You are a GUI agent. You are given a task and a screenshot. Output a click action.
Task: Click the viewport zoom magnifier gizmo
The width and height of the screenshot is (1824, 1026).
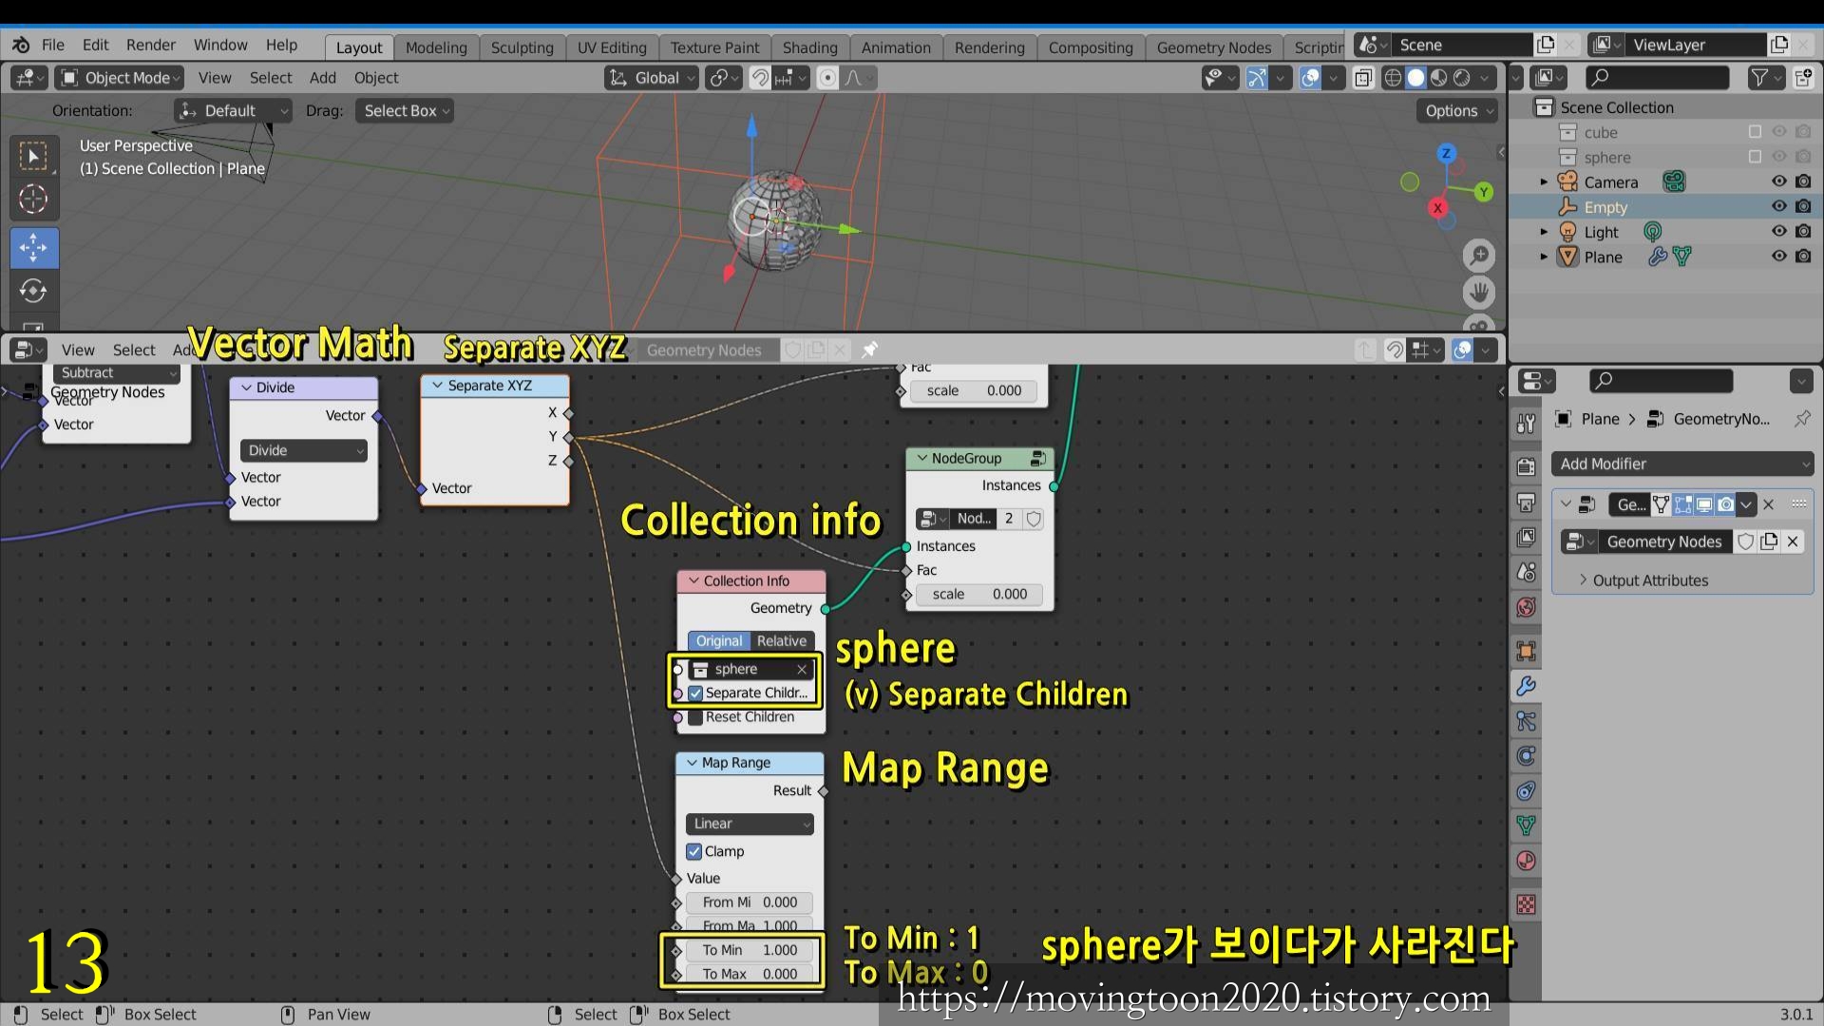click(x=1479, y=255)
